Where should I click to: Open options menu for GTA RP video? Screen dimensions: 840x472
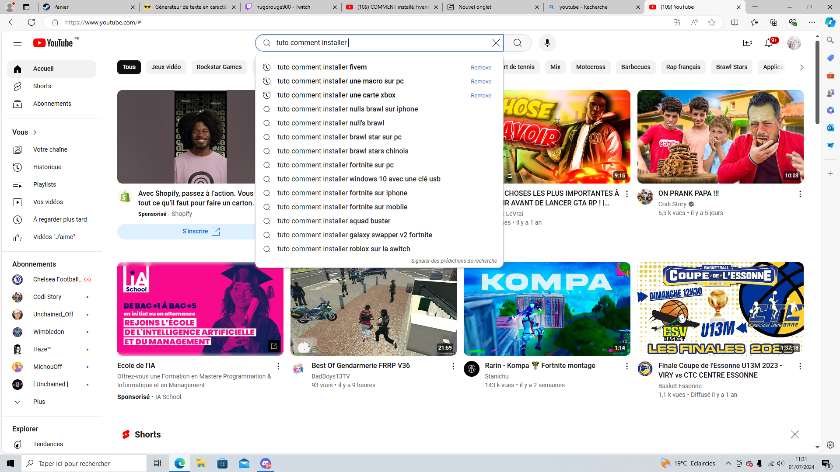[x=626, y=194]
